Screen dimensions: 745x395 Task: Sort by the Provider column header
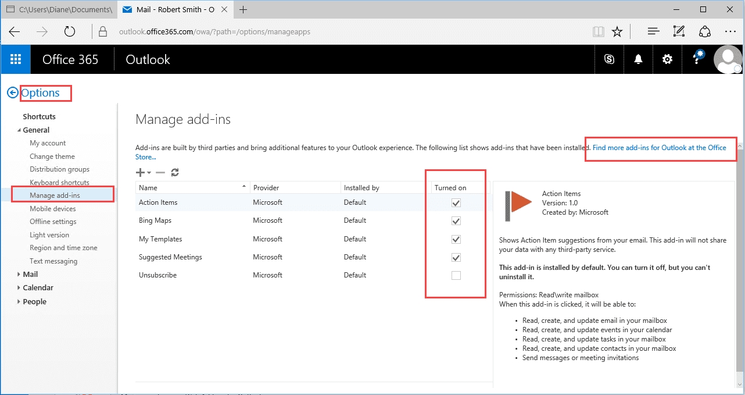pyautogui.click(x=295, y=187)
